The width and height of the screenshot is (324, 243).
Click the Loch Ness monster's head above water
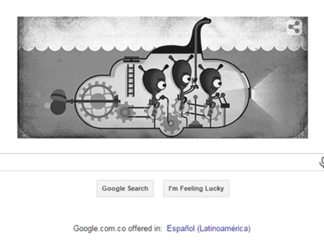tap(204, 20)
